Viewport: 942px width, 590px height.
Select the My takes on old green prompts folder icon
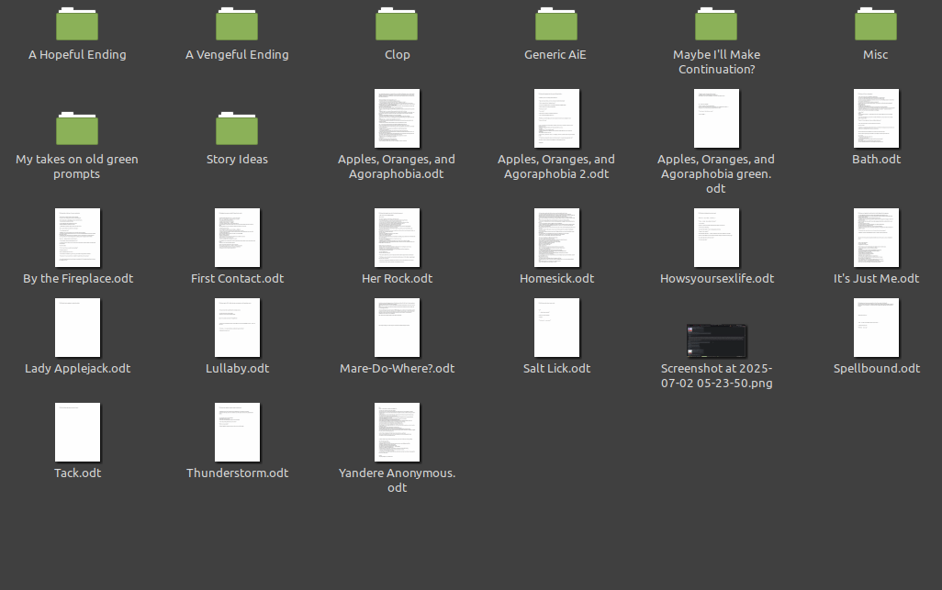[x=77, y=128]
